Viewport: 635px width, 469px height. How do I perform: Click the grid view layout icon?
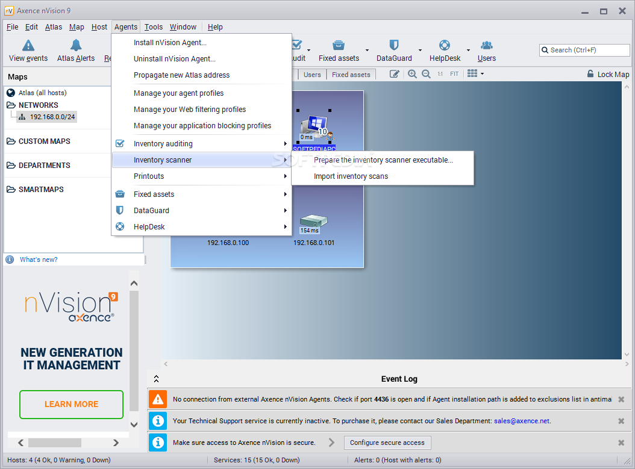tap(472, 73)
